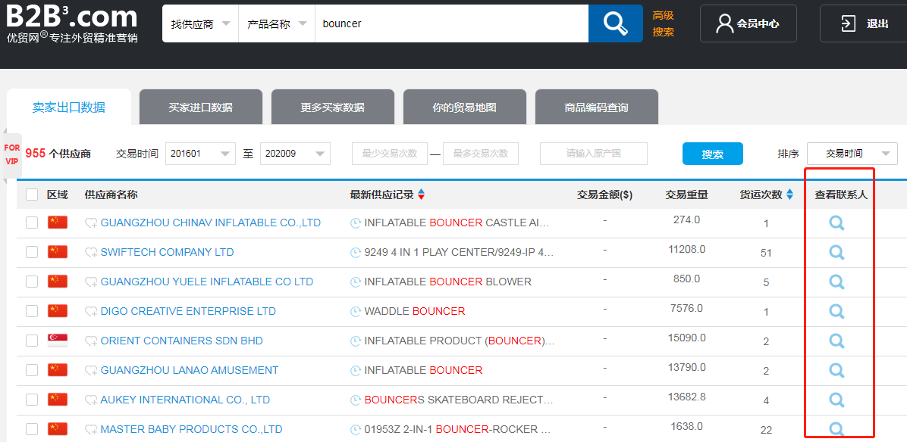Open the 产品名称 search field dropdown
This screenshot has height=442, width=907.
pyautogui.click(x=277, y=23)
